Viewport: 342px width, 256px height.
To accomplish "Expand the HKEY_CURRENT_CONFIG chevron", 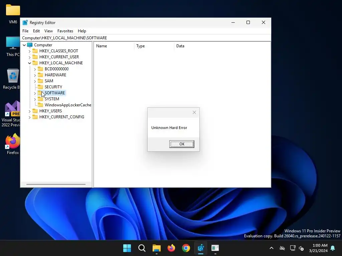I will tap(29, 117).
